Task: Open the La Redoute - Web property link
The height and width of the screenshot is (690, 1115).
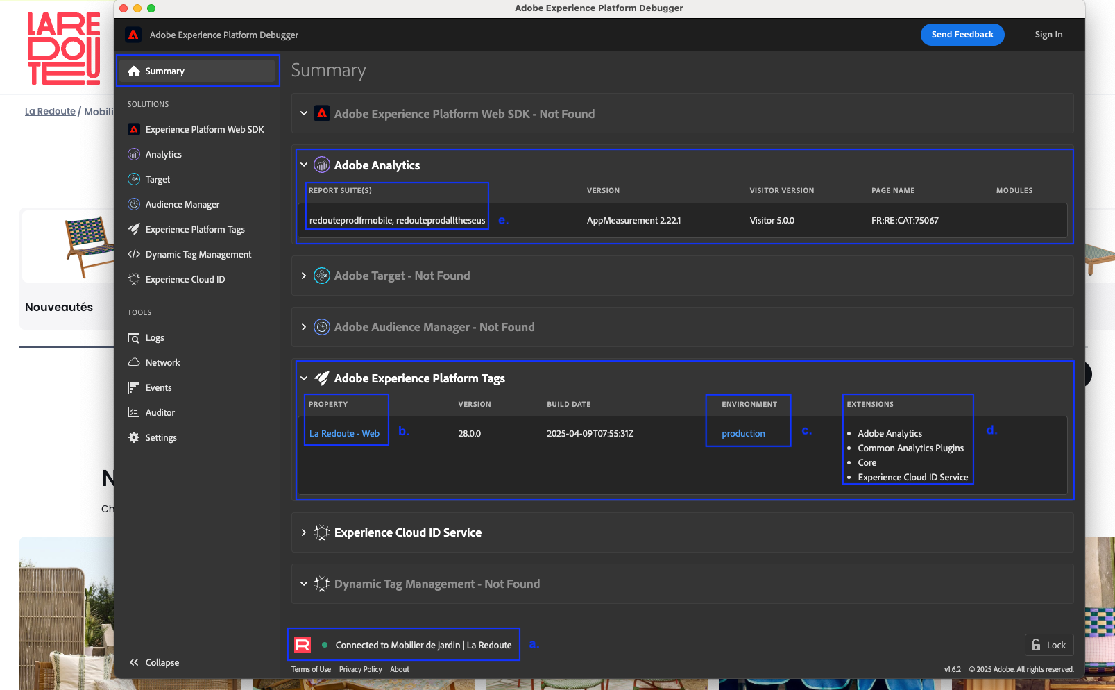Action: 344,433
